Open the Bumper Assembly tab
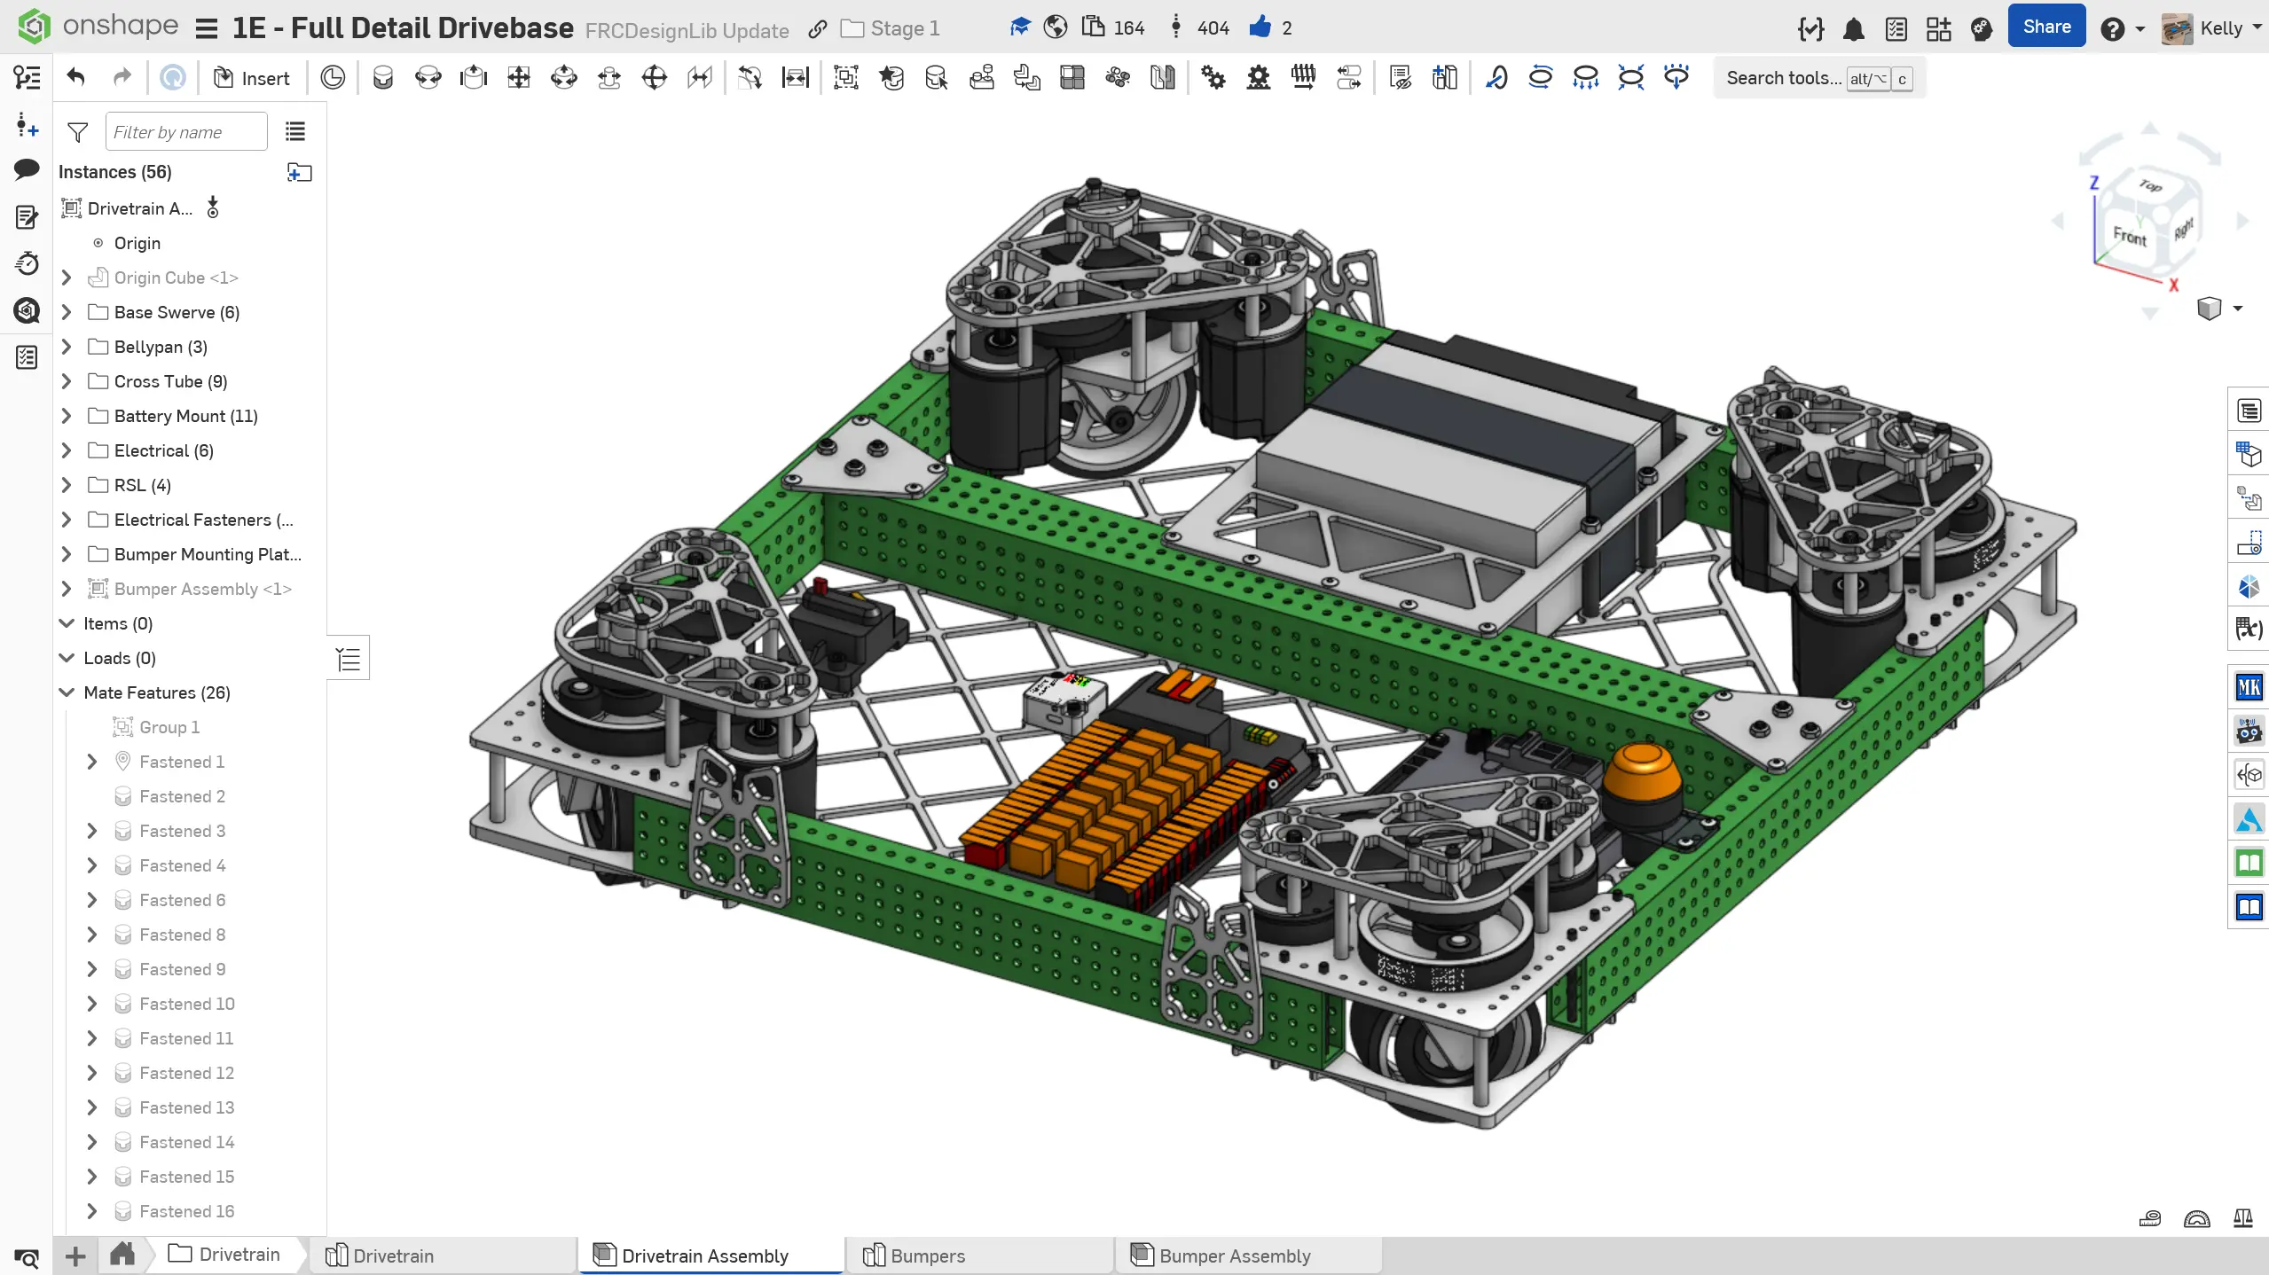 1234,1255
